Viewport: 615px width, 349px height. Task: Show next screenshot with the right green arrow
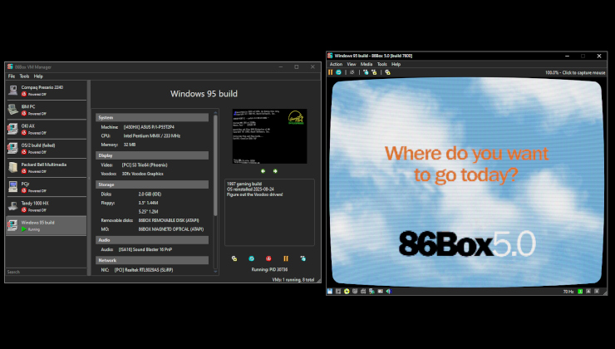click(276, 171)
